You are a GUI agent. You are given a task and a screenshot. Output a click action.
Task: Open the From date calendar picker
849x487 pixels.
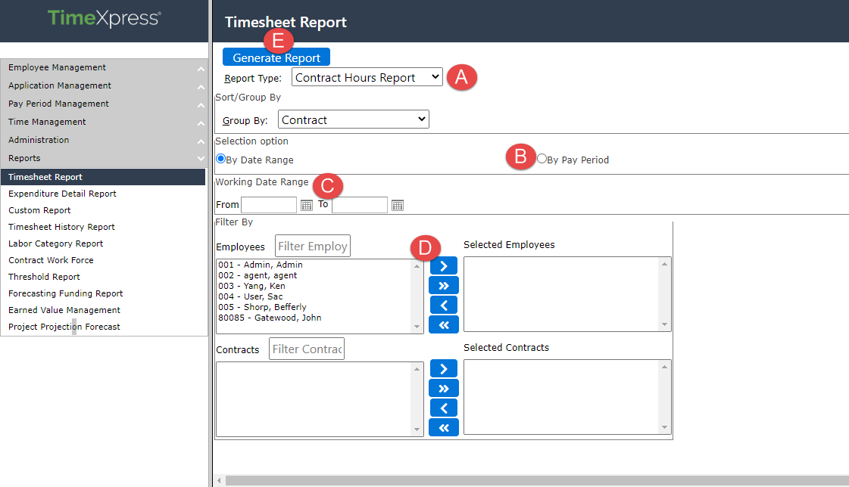pos(306,205)
